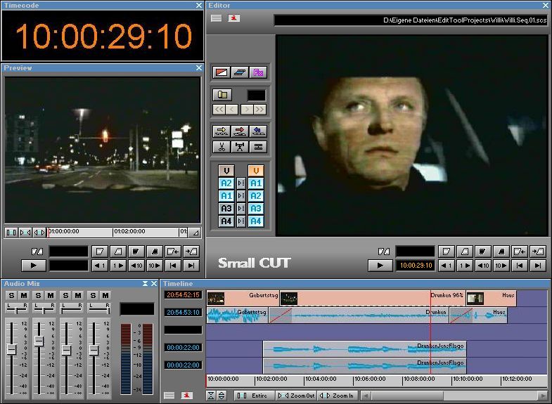
Task: Mute the first Audio Mix channel
Action: click(24, 295)
